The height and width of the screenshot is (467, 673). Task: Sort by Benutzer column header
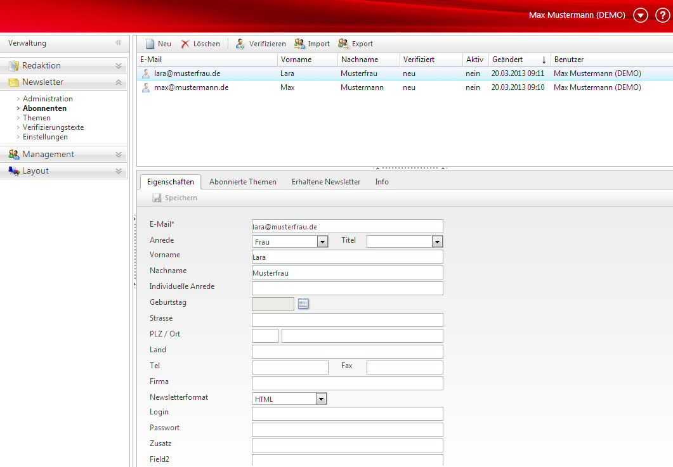[611, 60]
